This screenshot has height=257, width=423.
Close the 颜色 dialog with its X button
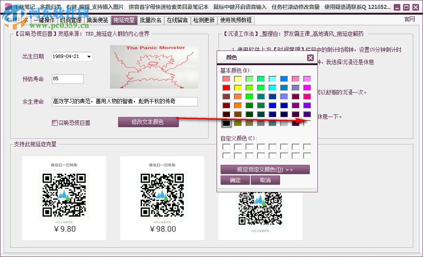pos(310,57)
